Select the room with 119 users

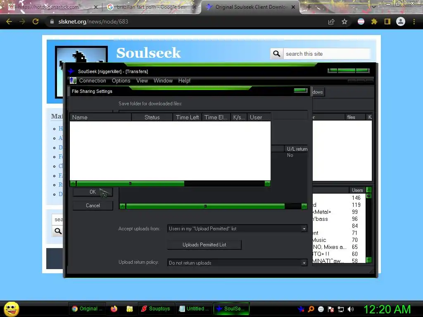[x=339, y=205]
